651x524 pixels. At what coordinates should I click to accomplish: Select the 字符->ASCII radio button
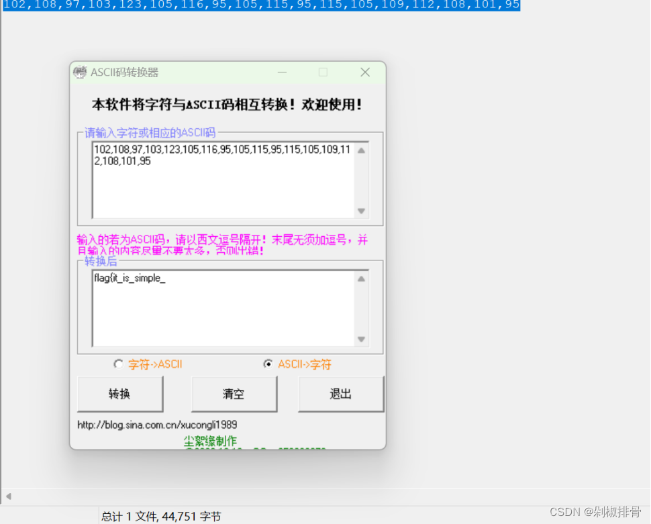pos(118,364)
